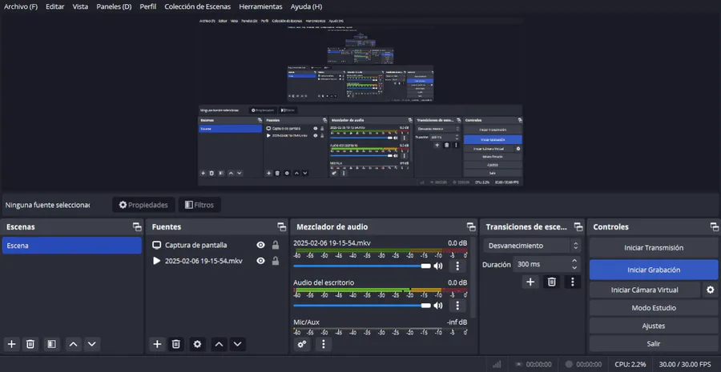Open Paneles (D) menu
721x372 pixels.
point(114,7)
